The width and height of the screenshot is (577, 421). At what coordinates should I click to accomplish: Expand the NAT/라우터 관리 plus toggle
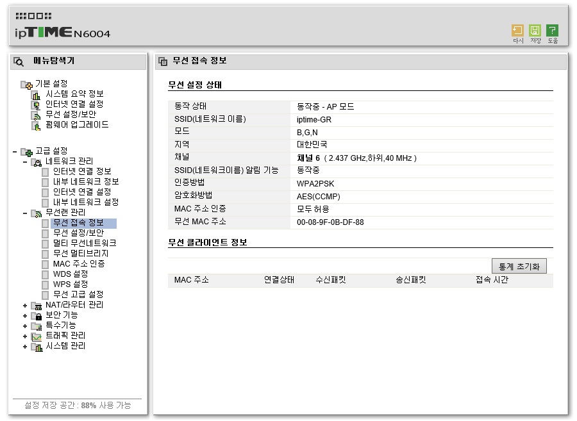pyautogui.click(x=24, y=306)
